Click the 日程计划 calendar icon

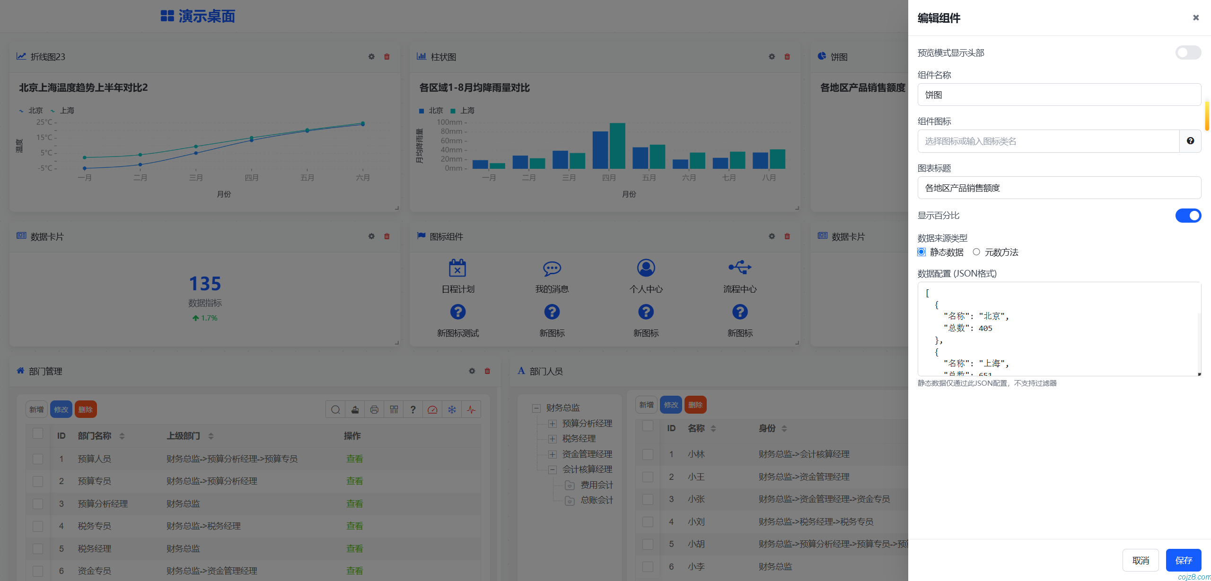click(457, 268)
